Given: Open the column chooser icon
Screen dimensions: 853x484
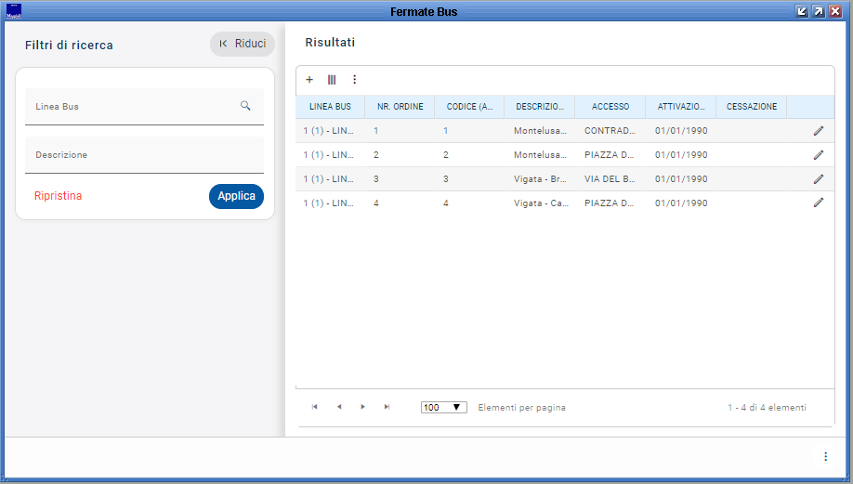Looking at the screenshot, I should 332,79.
